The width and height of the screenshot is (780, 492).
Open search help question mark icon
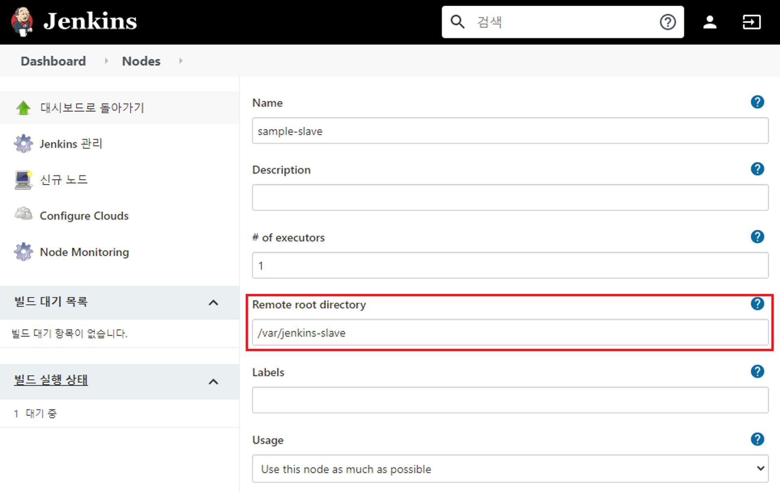click(667, 22)
